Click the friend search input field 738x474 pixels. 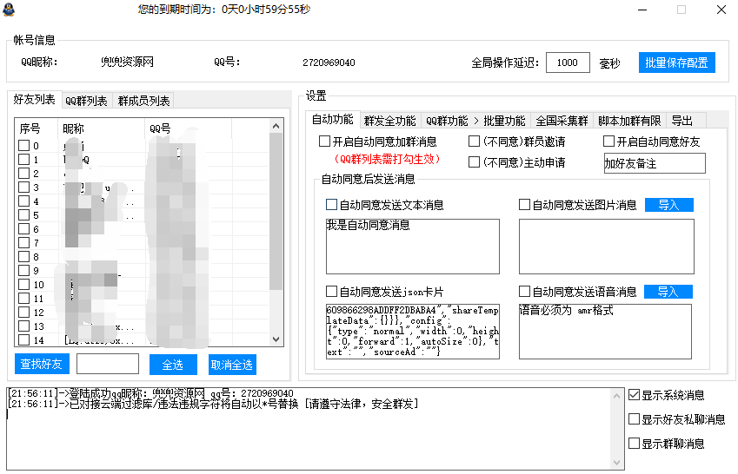[108, 364]
